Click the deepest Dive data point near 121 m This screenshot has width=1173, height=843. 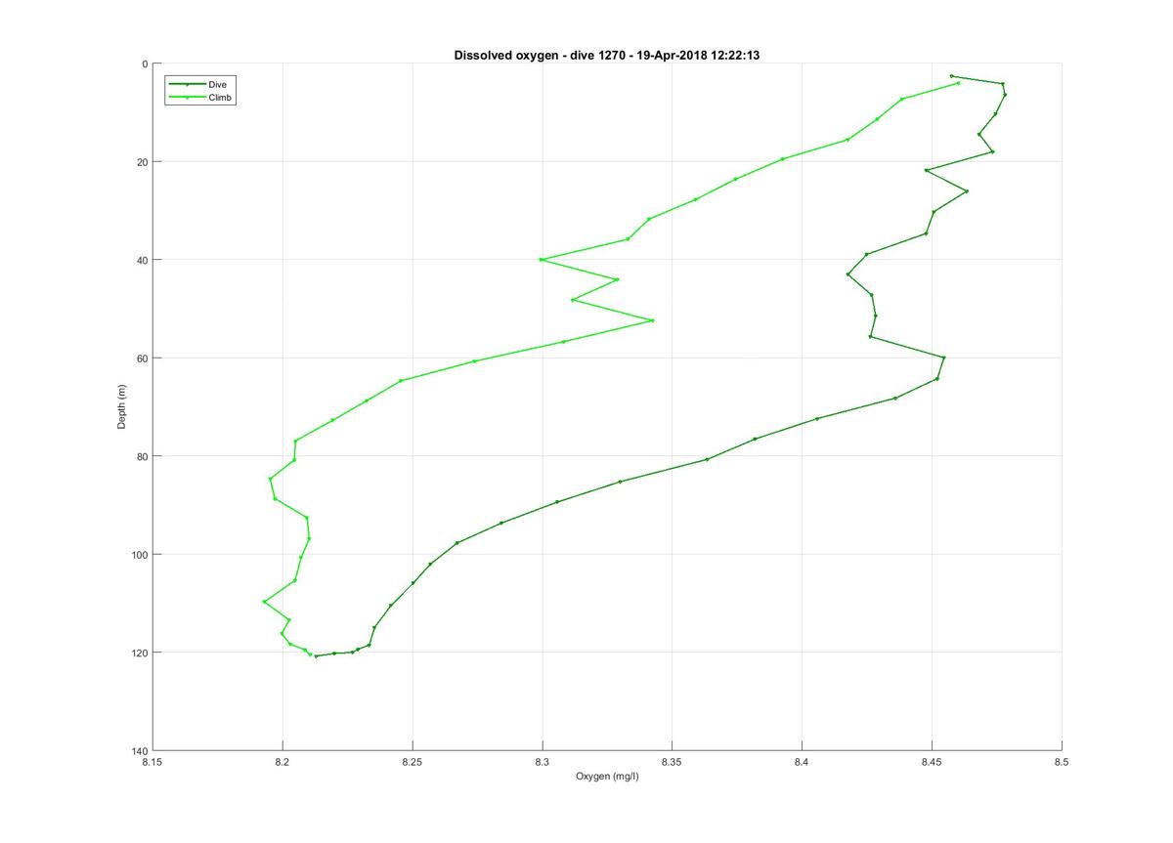coord(316,655)
